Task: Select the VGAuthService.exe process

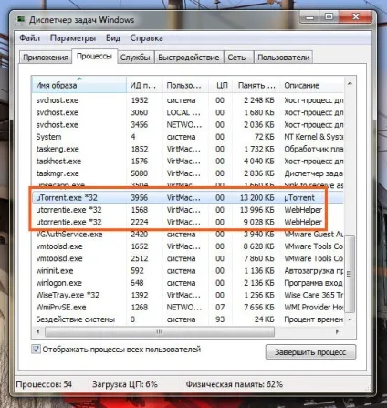Action: tap(188, 235)
